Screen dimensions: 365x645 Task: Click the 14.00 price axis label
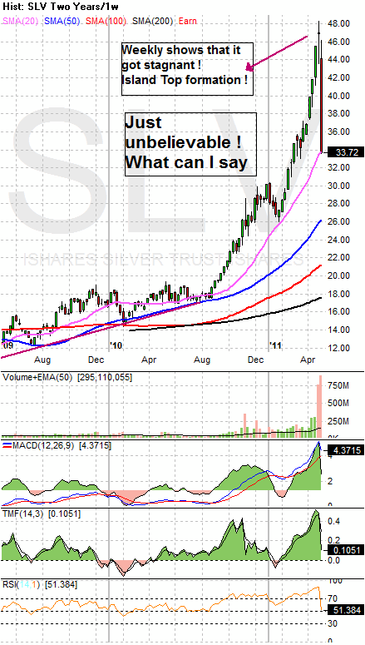[338, 330]
